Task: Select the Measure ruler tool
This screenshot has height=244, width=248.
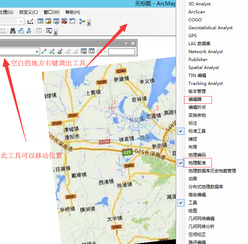Action: pos(3,30)
